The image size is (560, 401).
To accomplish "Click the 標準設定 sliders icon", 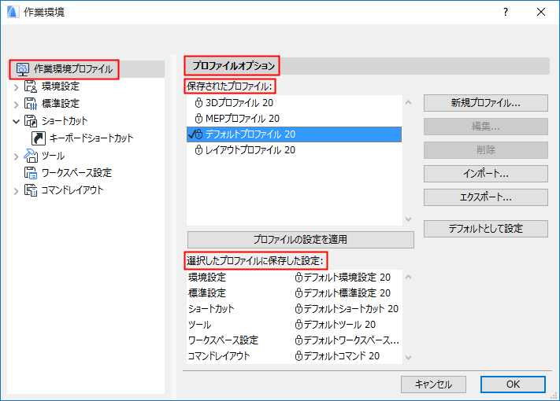I will 31,104.
